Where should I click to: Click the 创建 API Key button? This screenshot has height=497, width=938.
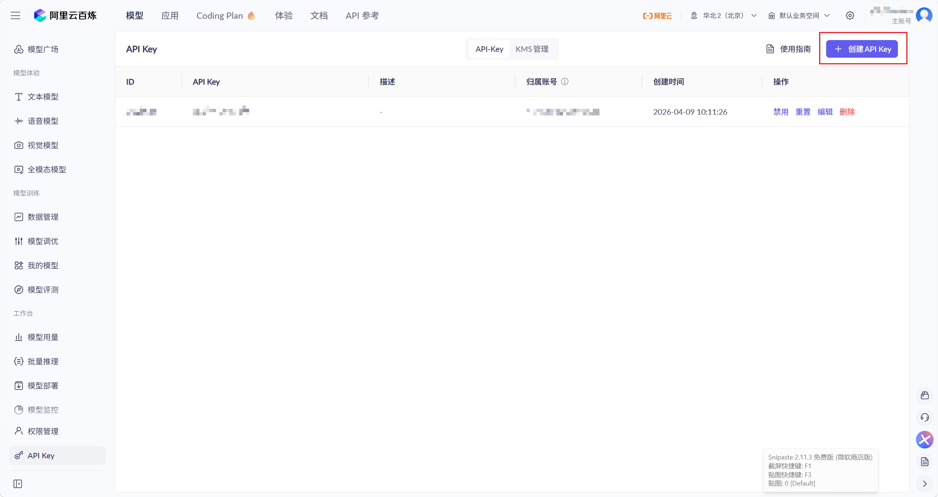click(862, 49)
